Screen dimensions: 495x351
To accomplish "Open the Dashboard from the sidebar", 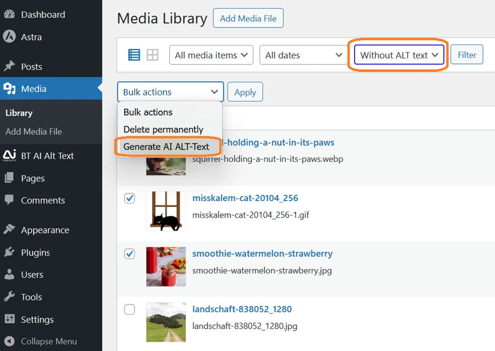I will pyautogui.click(x=42, y=15).
